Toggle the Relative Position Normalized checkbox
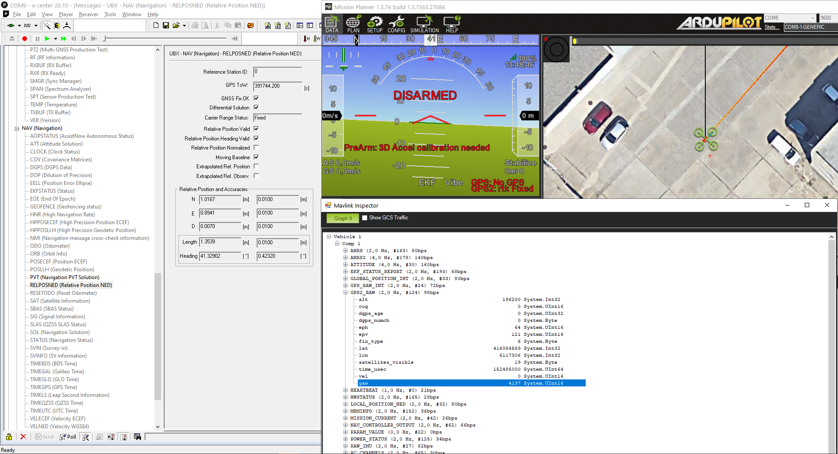Image resolution: width=838 pixels, height=454 pixels. (256, 148)
